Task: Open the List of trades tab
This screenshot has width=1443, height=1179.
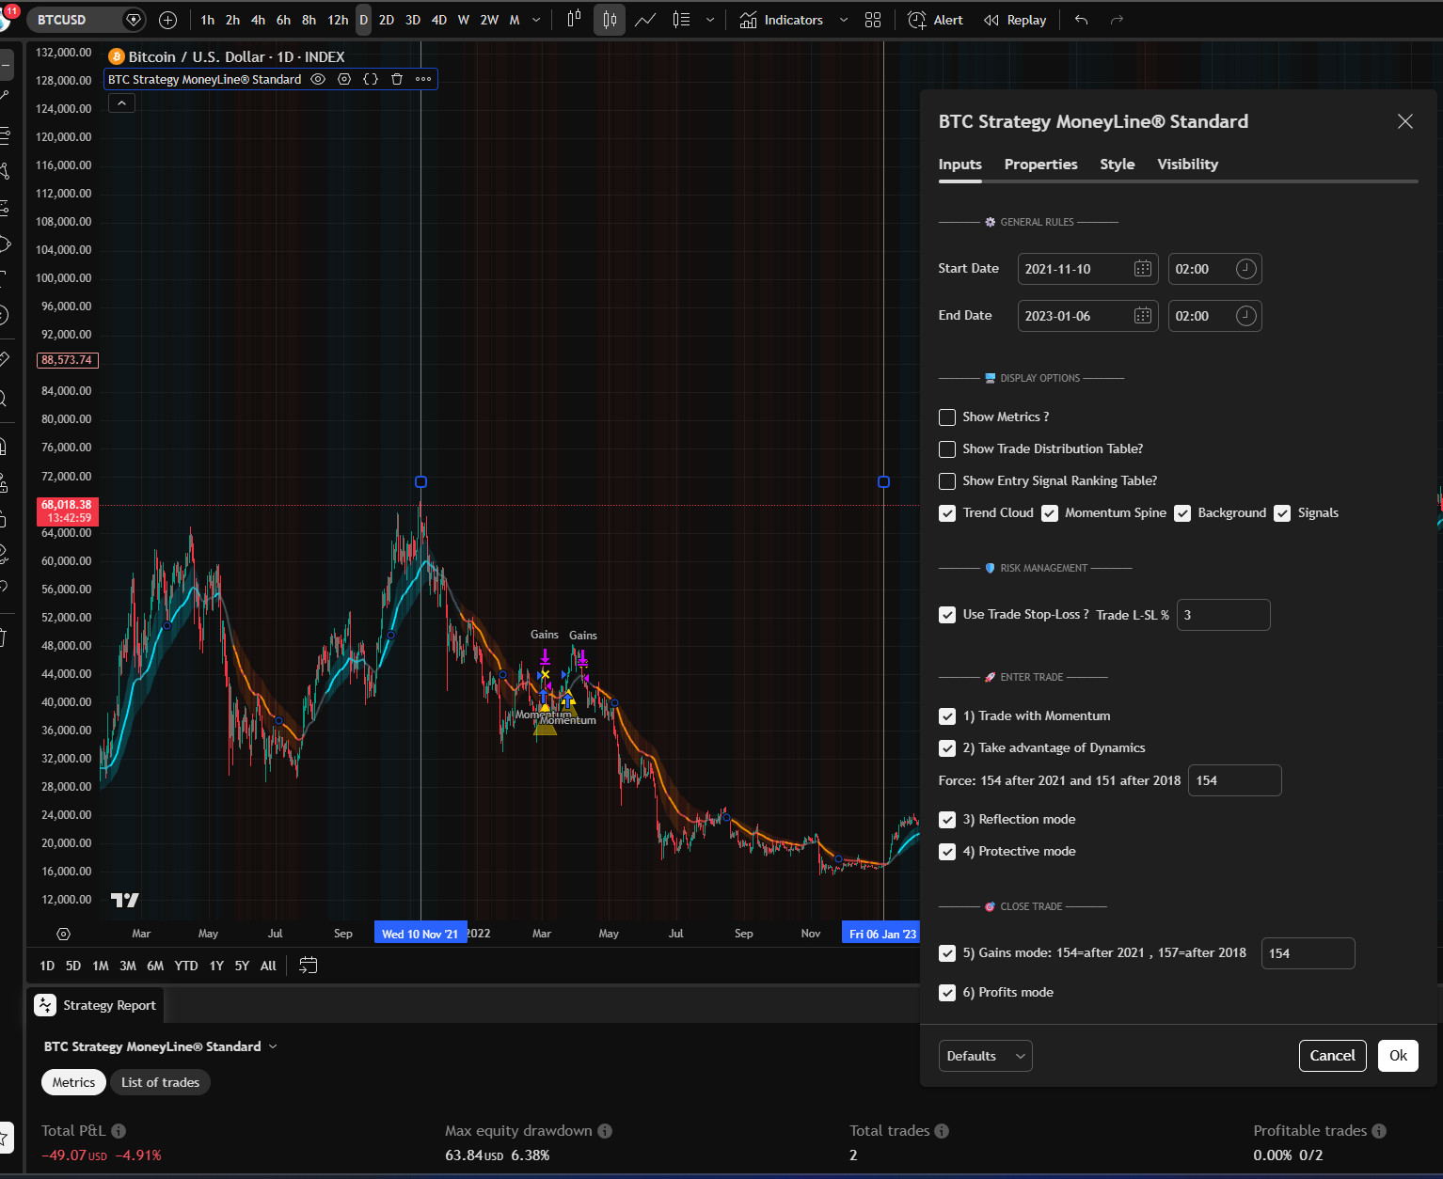Action: tap(160, 1082)
